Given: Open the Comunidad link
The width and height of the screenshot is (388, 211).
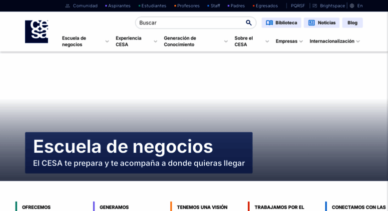Looking at the screenshot, I should click(85, 5).
